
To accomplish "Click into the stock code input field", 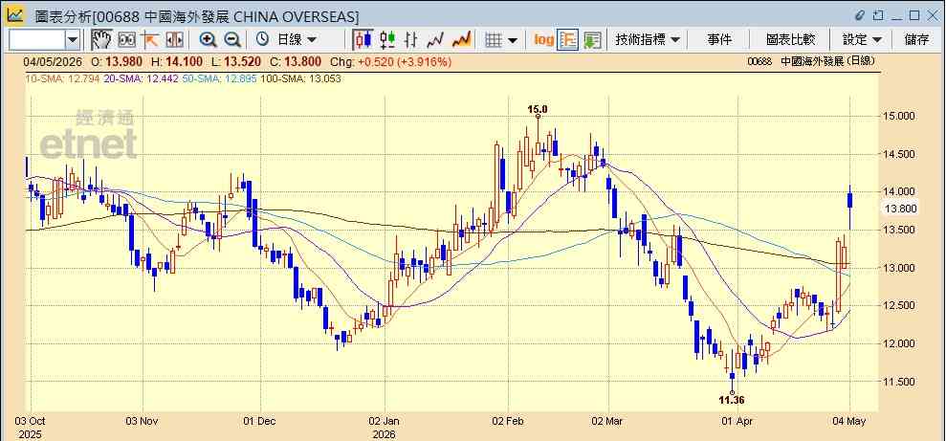I will [37, 40].
